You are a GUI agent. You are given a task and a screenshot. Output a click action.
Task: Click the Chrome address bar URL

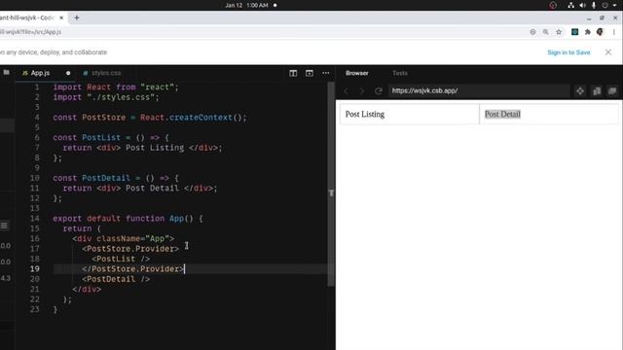(30, 32)
